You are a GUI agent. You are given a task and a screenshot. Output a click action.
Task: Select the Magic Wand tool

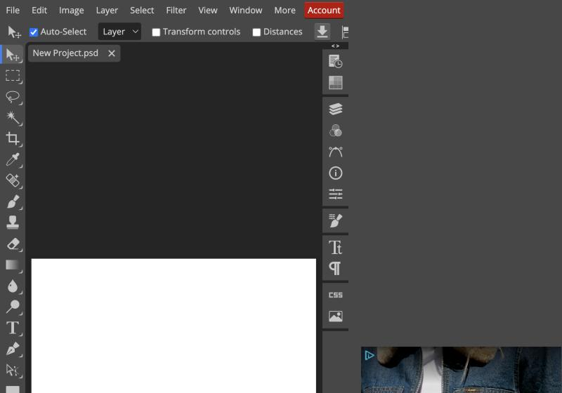(13, 117)
